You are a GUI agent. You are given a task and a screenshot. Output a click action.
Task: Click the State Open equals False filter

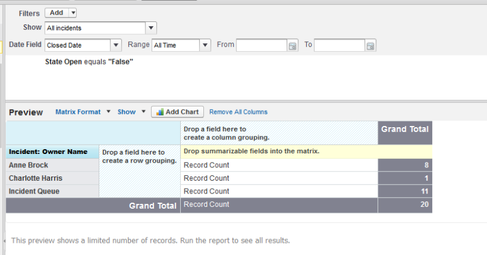[89, 62]
